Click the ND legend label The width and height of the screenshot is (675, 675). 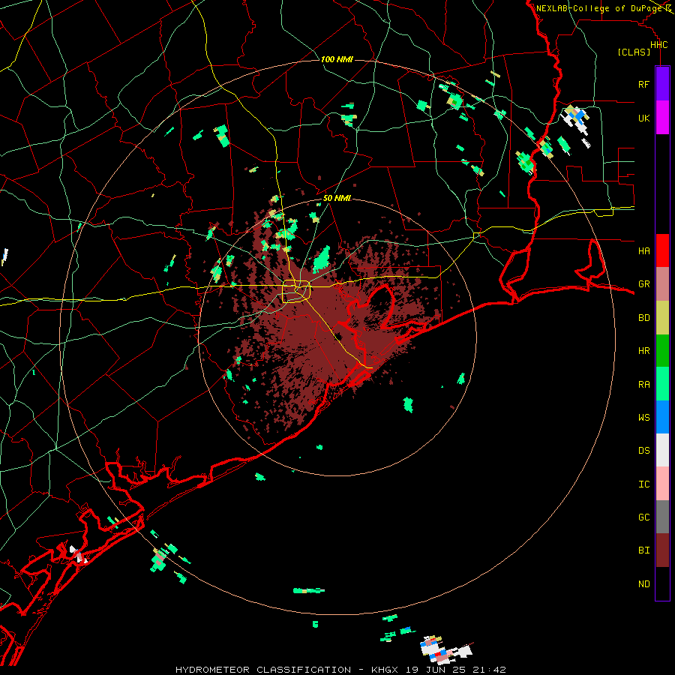643,584
